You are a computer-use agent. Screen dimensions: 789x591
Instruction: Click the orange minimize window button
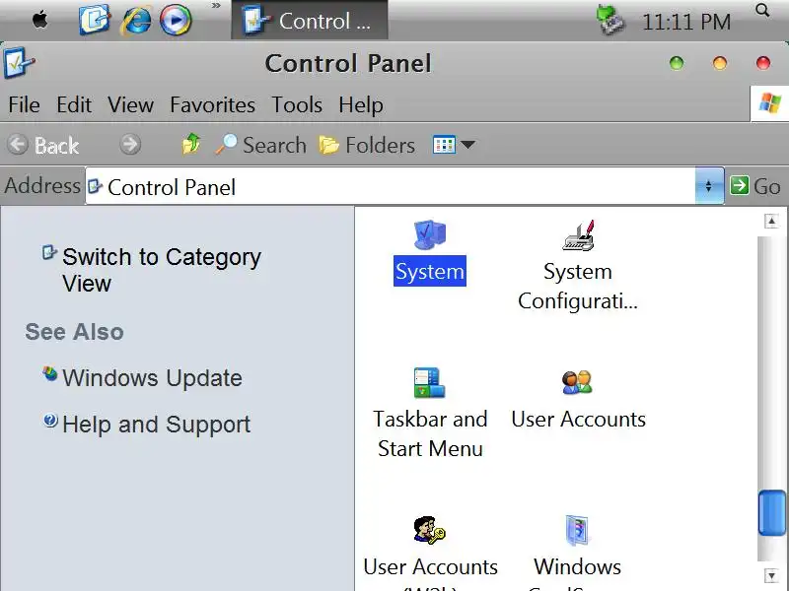(720, 63)
